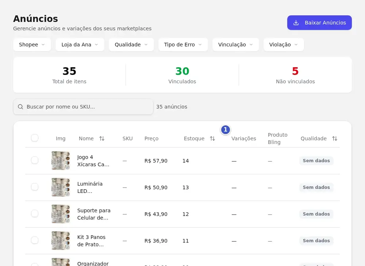This screenshot has height=266, width=365.
Task: Select the Kit 3 Panos de Prato name
Action: (x=91, y=241)
